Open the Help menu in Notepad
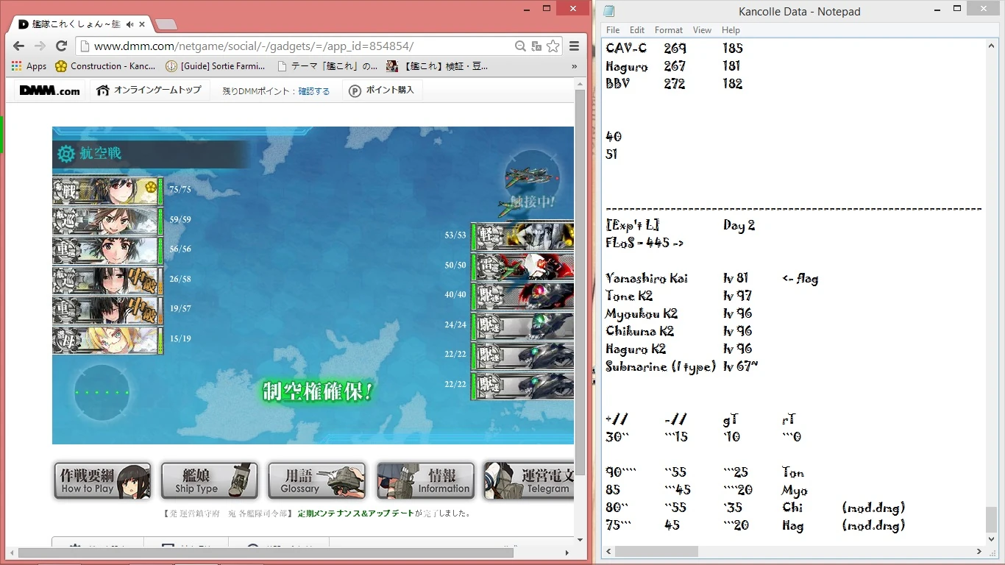1005x565 pixels. pyautogui.click(x=731, y=30)
